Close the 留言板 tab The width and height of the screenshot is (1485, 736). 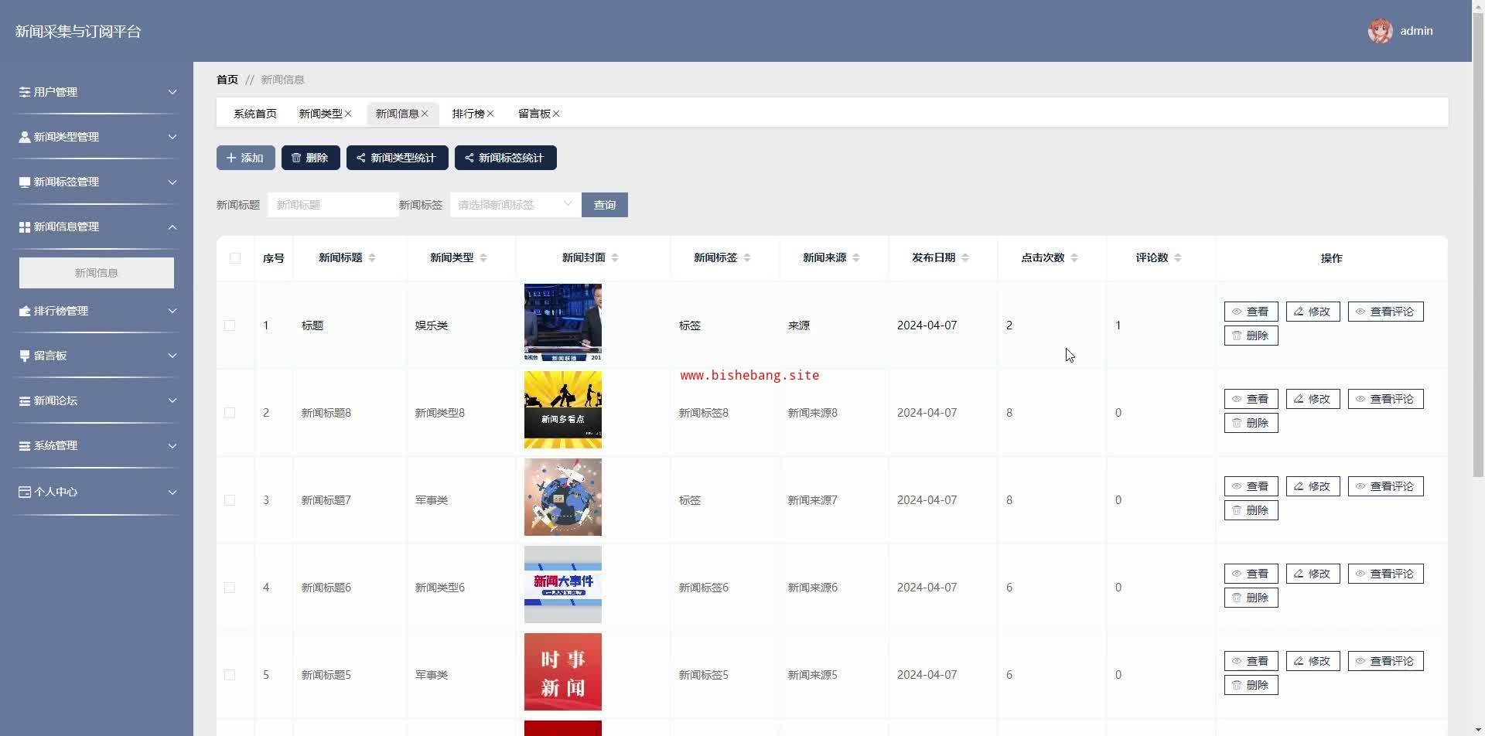[x=556, y=114]
